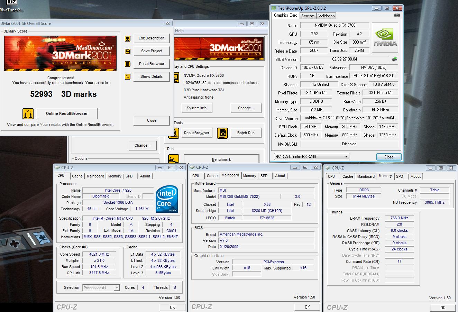Click the Online ResultBrowser button

pos(67,113)
